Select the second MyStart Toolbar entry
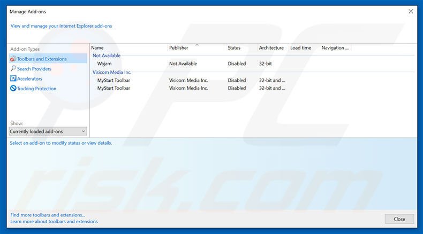 (252, 88)
